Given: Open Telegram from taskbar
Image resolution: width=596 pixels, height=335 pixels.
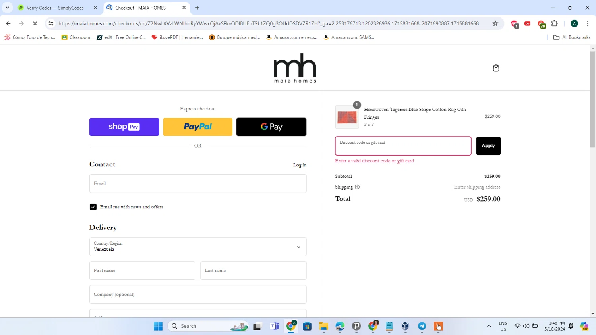Looking at the screenshot, I should pyautogui.click(x=422, y=326).
